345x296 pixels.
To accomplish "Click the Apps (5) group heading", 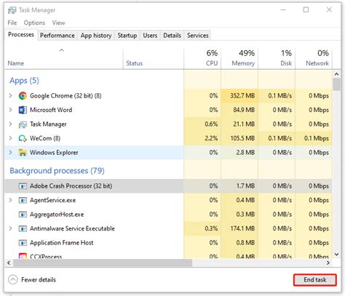I will click(x=24, y=81).
